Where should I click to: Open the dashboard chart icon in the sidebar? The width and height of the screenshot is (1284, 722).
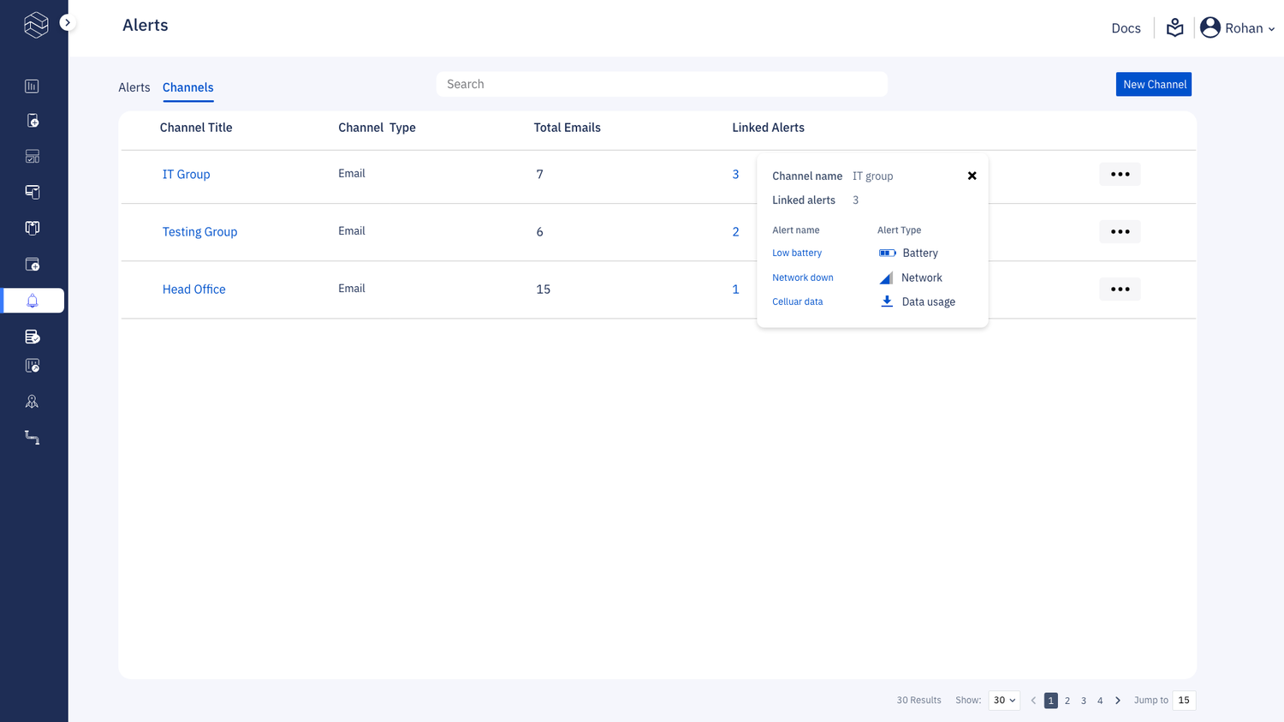click(32, 86)
